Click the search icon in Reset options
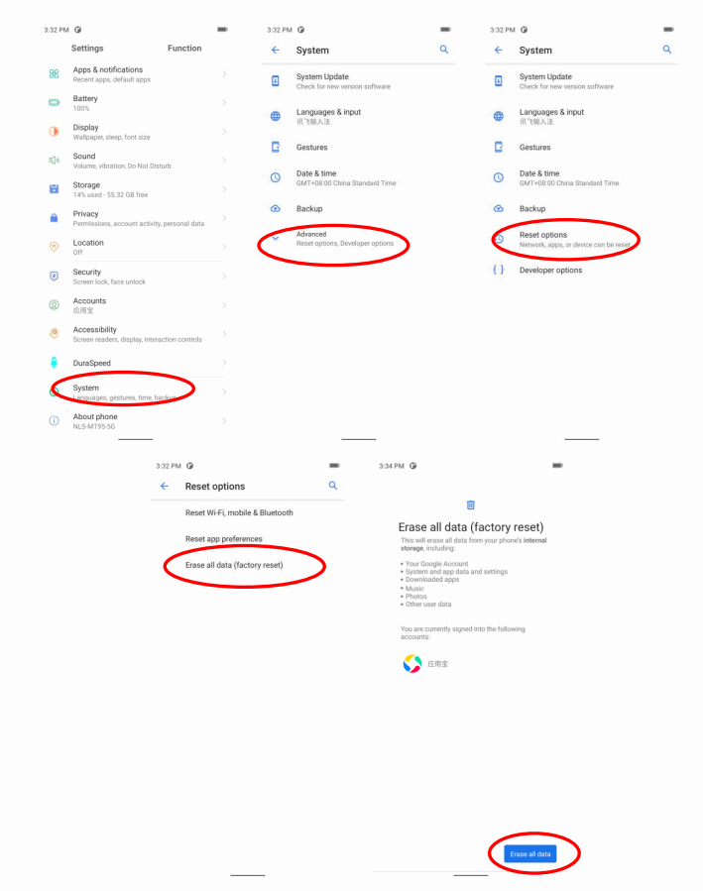 (333, 486)
